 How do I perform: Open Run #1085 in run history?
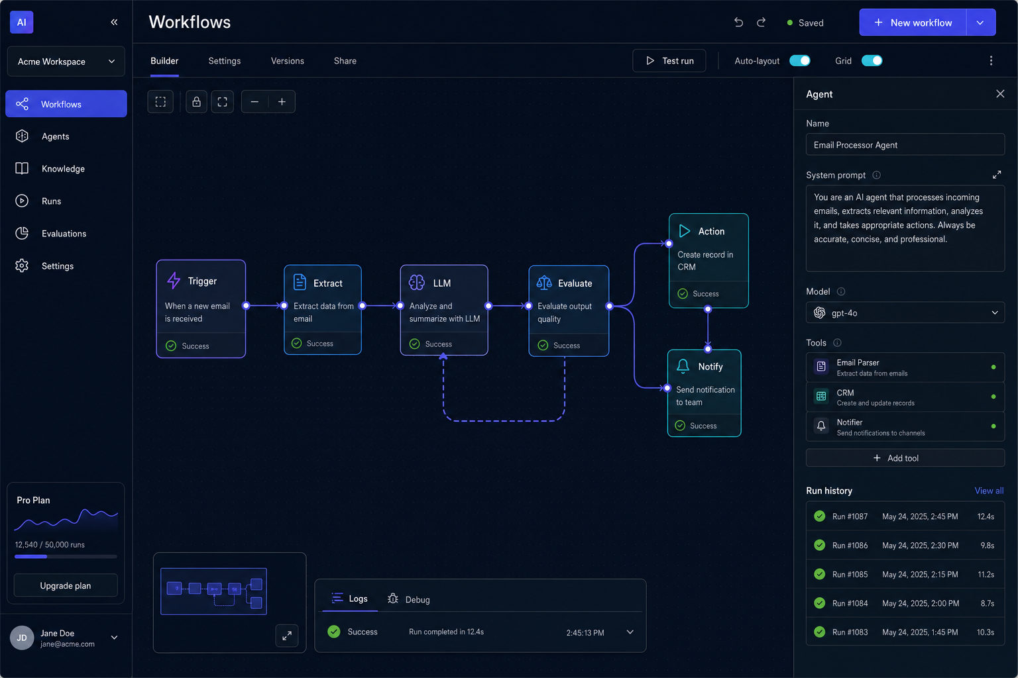coord(905,575)
